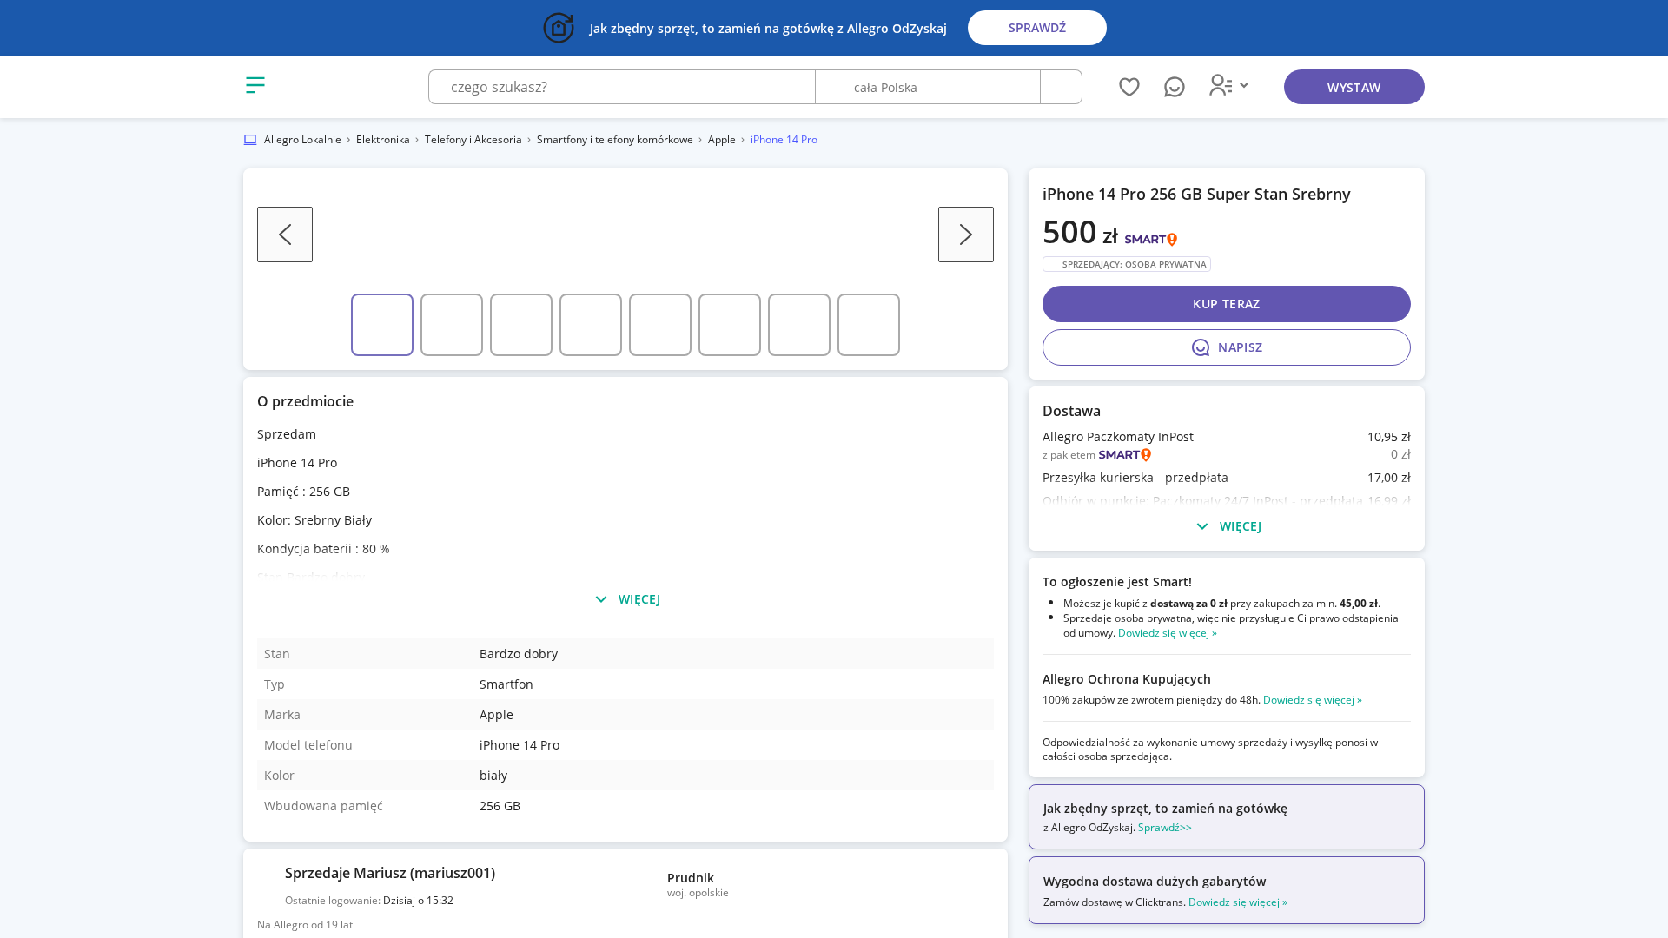Open 'Dowiedz się więcej' about private seller
This screenshot has height=938, width=1668.
(x=1167, y=633)
